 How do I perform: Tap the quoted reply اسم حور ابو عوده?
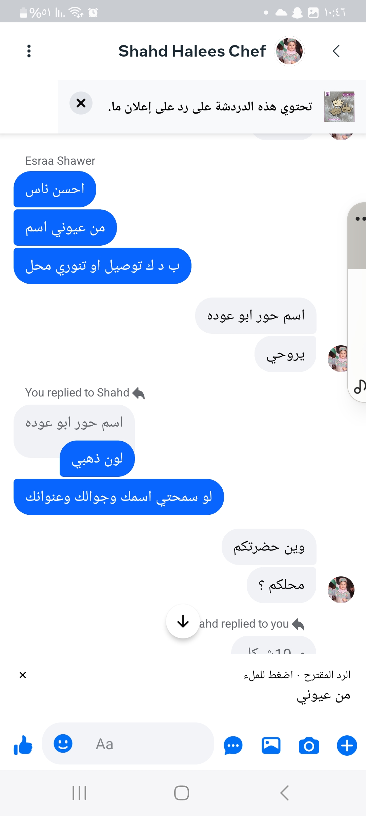(x=74, y=423)
